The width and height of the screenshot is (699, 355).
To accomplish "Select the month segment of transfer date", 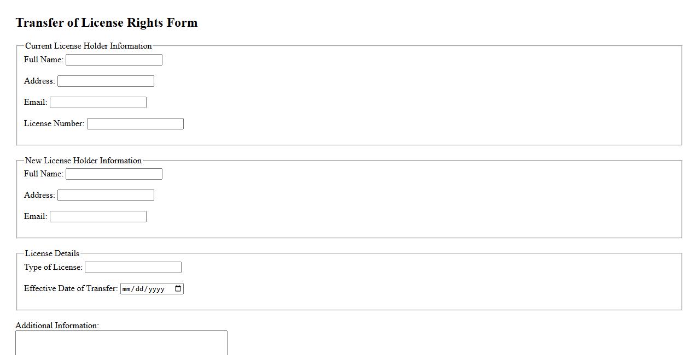I will tap(127, 289).
